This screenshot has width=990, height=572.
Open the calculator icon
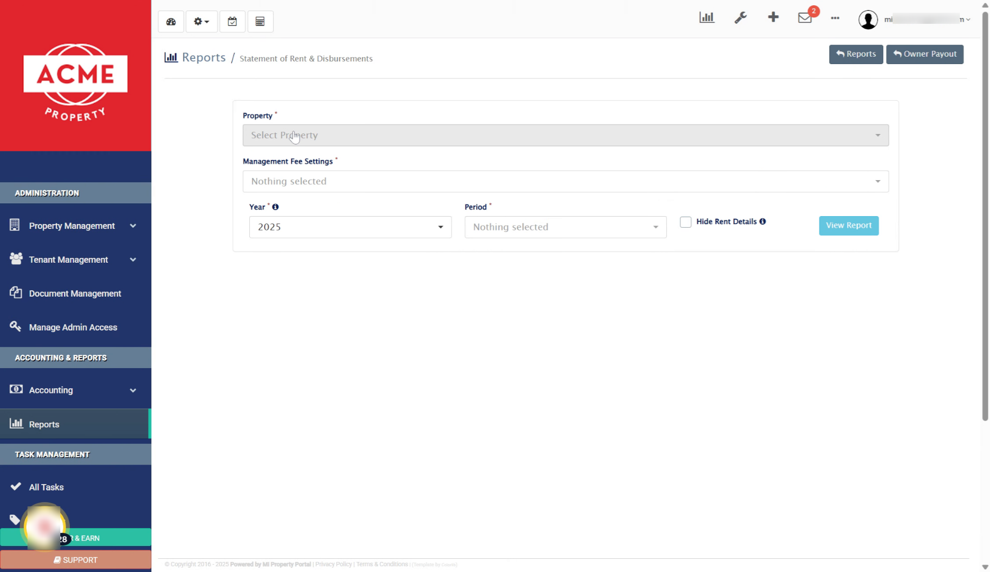(x=260, y=21)
